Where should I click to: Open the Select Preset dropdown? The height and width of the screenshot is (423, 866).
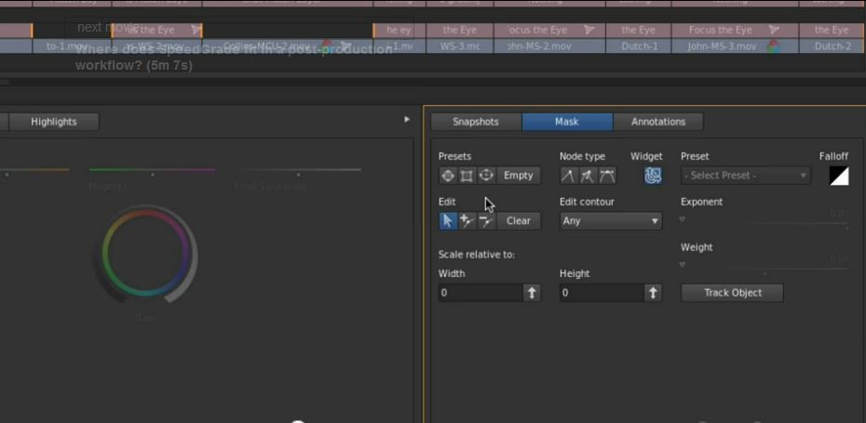click(745, 176)
